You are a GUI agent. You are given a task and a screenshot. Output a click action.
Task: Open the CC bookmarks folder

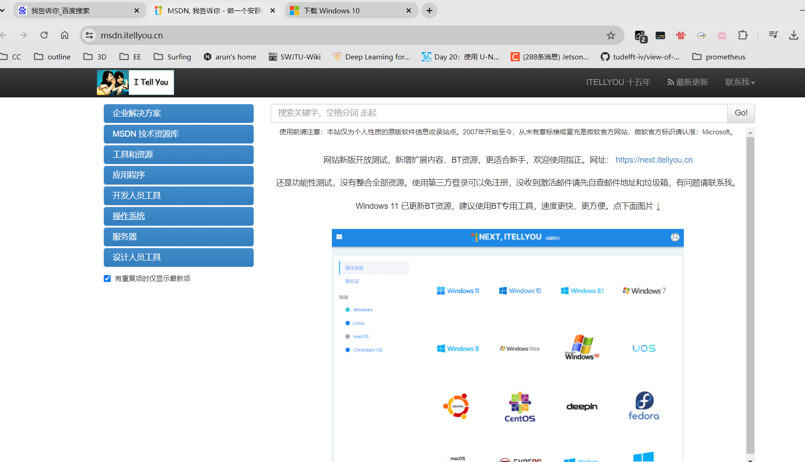click(11, 57)
